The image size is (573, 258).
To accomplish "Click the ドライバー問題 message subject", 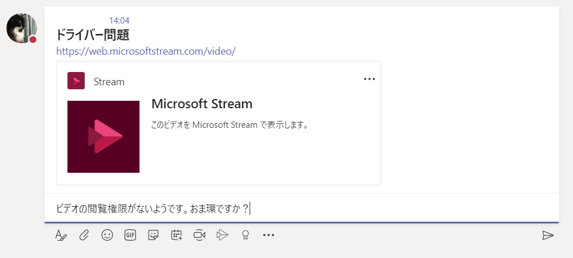I will coord(96,36).
